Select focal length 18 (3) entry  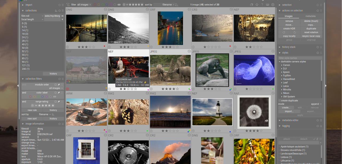[25, 34]
